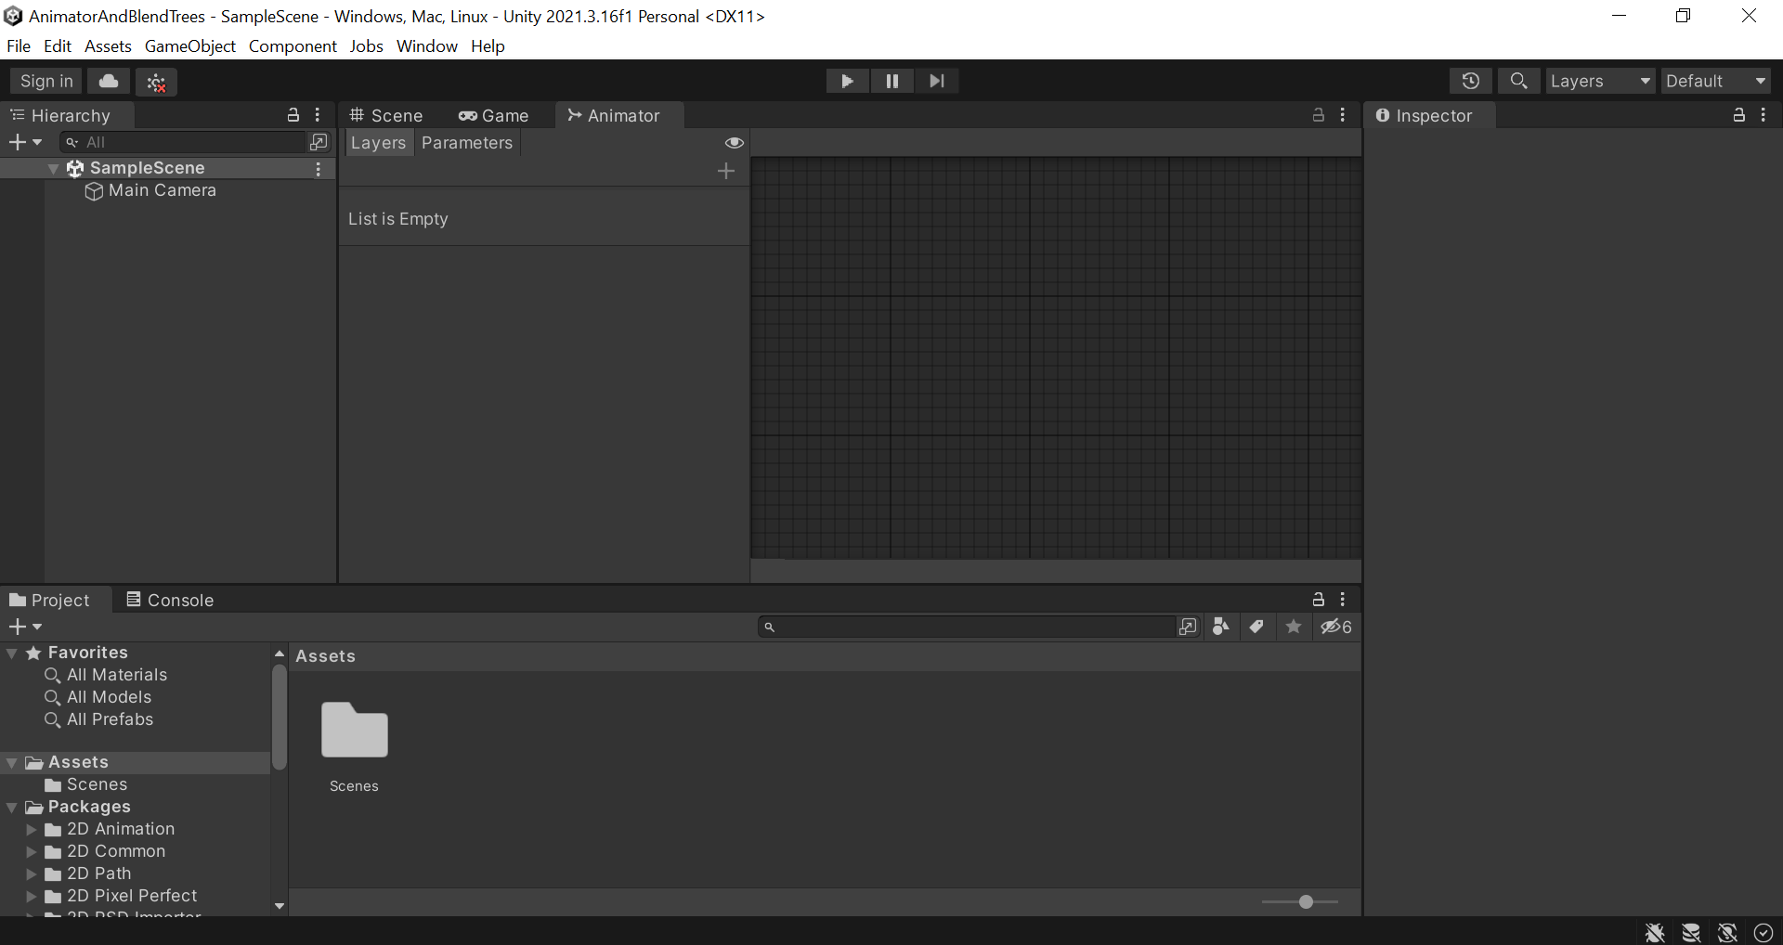
Task: Open Project create plus dropdown
Action: click(25, 628)
